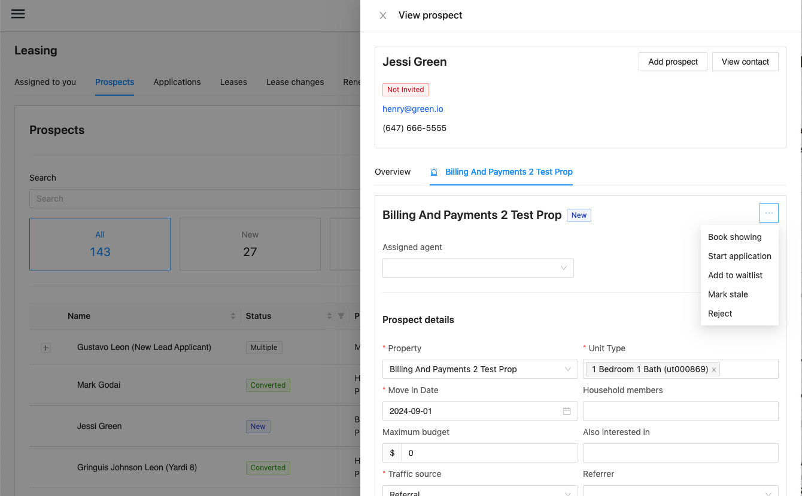Open the Leases tab
Image resolution: width=802 pixels, height=496 pixels.
pos(233,82)
